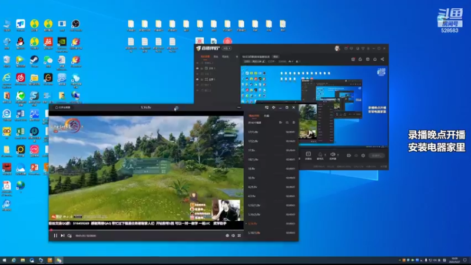The image size is (471, 265).
Task: Open WeChat desktop shortcut
Action: (x=48, y=61)
